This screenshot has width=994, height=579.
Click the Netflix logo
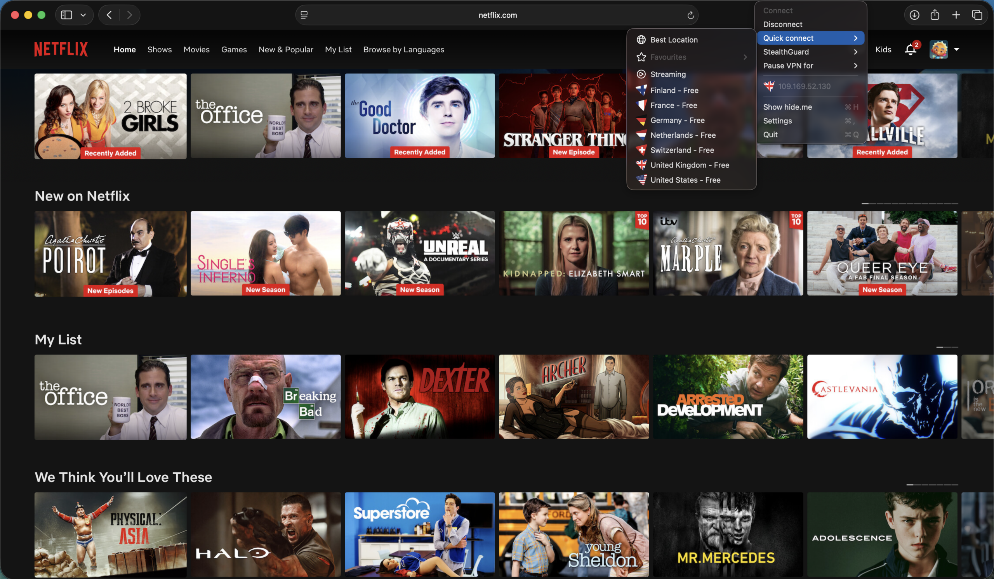coord(61,49)
